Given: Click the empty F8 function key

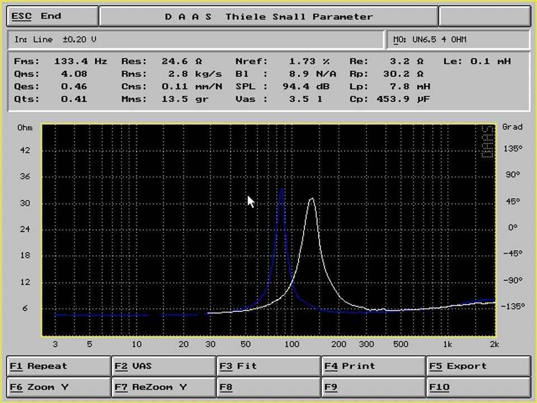Looking at the screenshot, I should (268, 387).
